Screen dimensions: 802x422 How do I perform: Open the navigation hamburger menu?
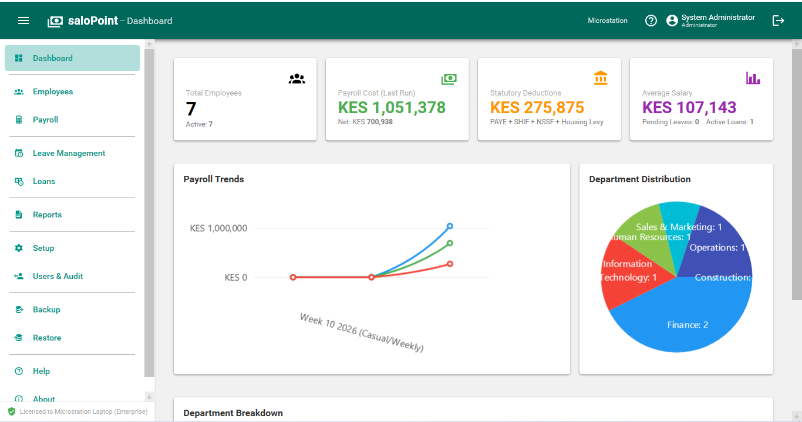point(23,20)
